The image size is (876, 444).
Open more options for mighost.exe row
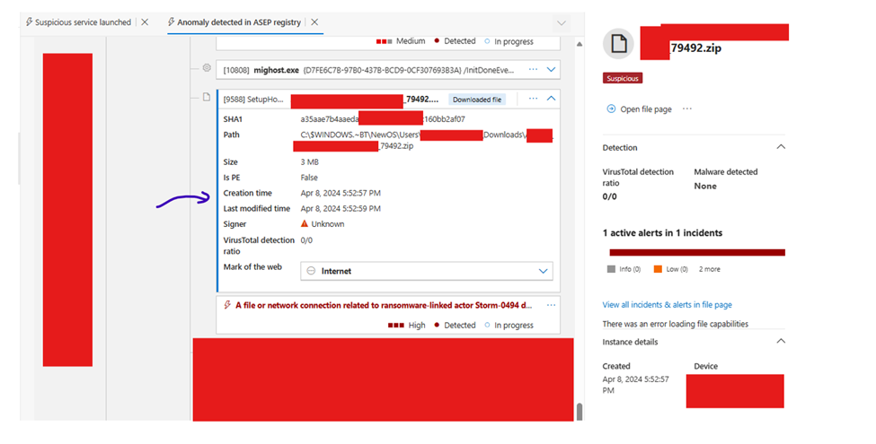point(534,69)
